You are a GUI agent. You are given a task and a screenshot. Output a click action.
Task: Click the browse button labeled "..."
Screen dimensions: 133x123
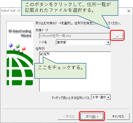click(x=117, y=36)
